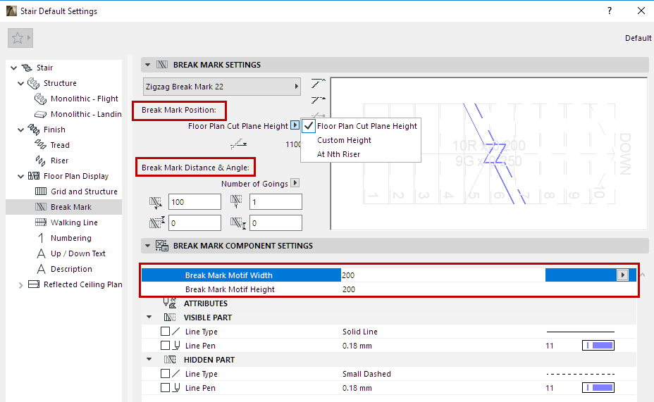Image resolution: width=654 pixels, height=402 pixels.
Task: Select Monolithic - Landing tree item
Action: (86, 114)
